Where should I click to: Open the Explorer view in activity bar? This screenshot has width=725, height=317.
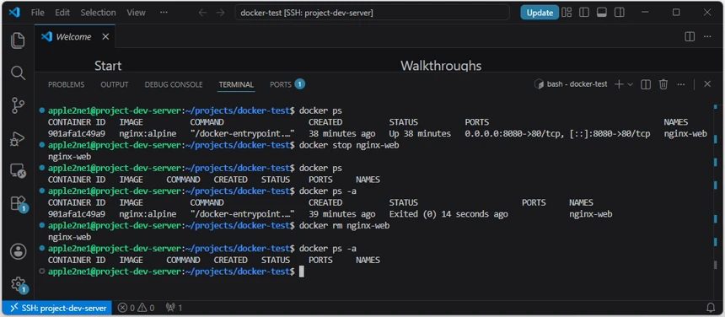tap(18, 40)
